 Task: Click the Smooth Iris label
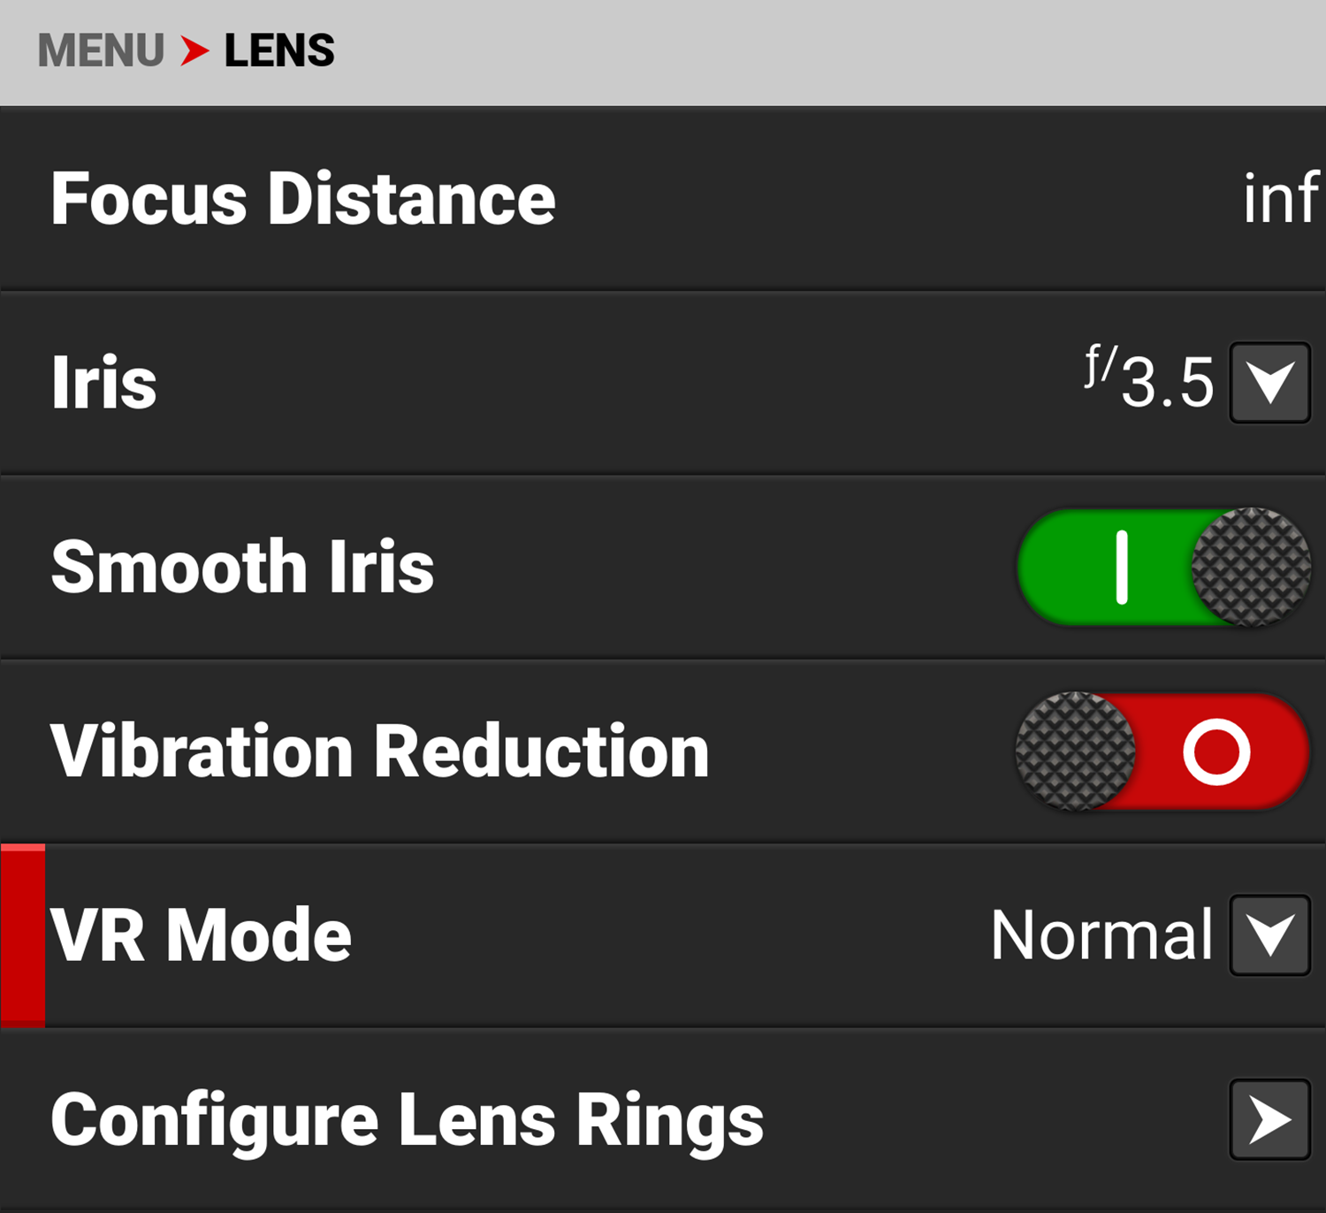pos(242,568)
